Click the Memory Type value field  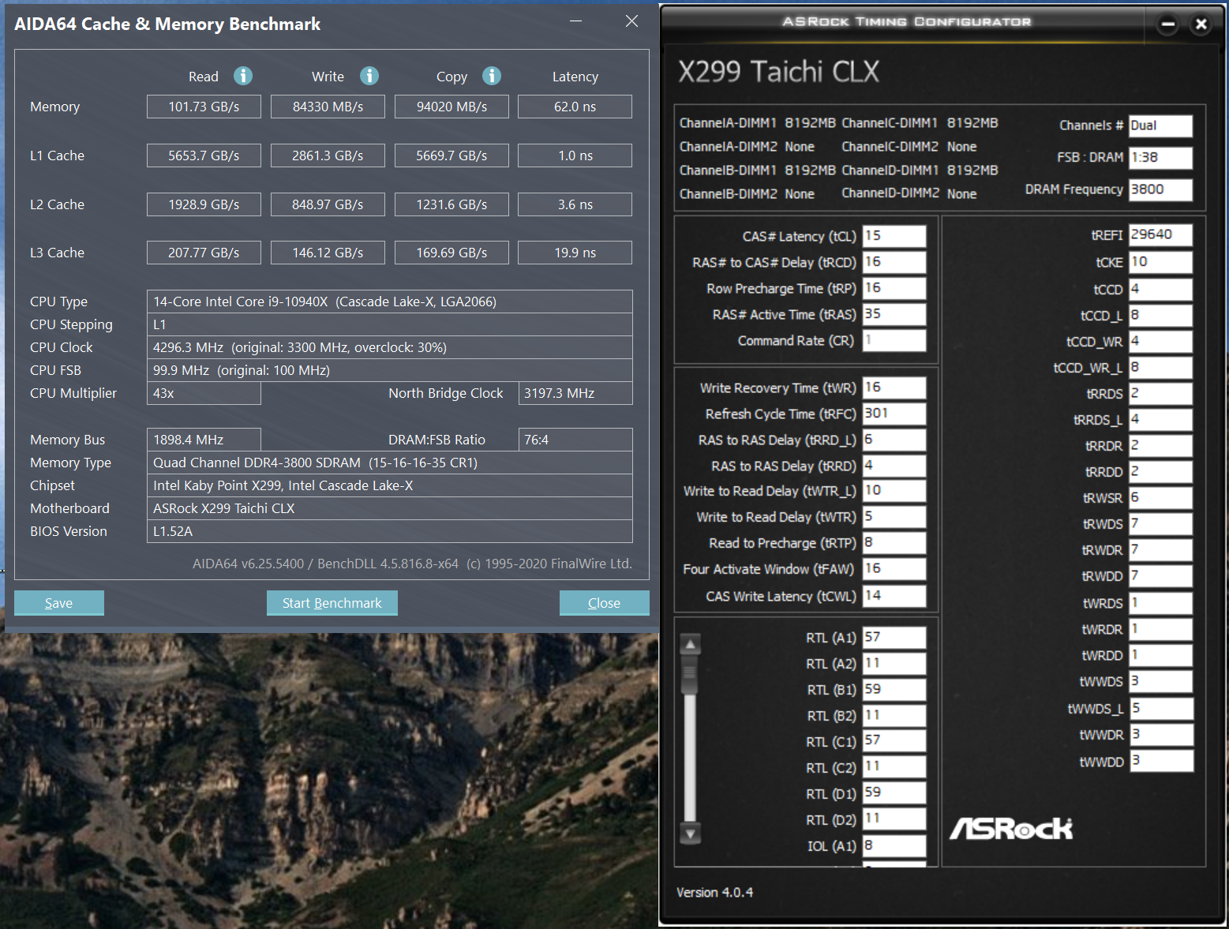point(390,463)
